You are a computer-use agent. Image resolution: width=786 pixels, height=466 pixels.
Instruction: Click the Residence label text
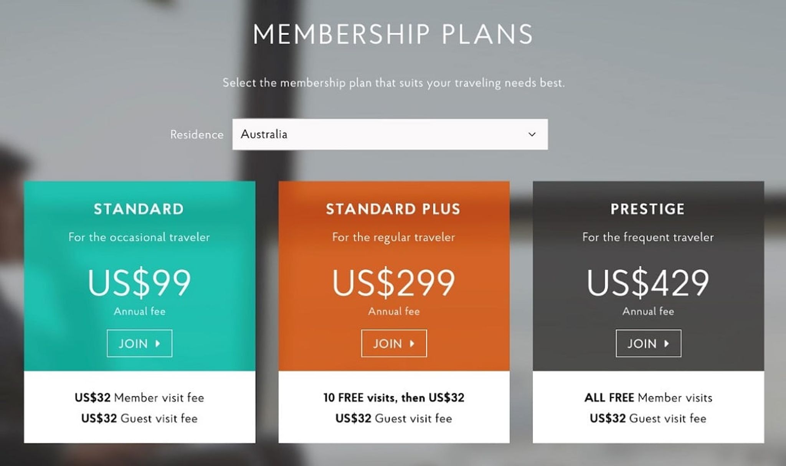coord(197,135)
